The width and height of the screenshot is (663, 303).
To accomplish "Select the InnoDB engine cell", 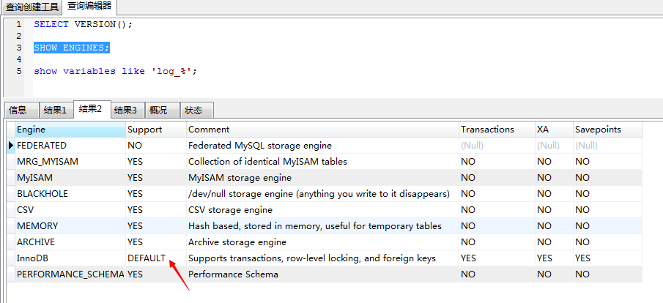I will (x=70, y=258).
